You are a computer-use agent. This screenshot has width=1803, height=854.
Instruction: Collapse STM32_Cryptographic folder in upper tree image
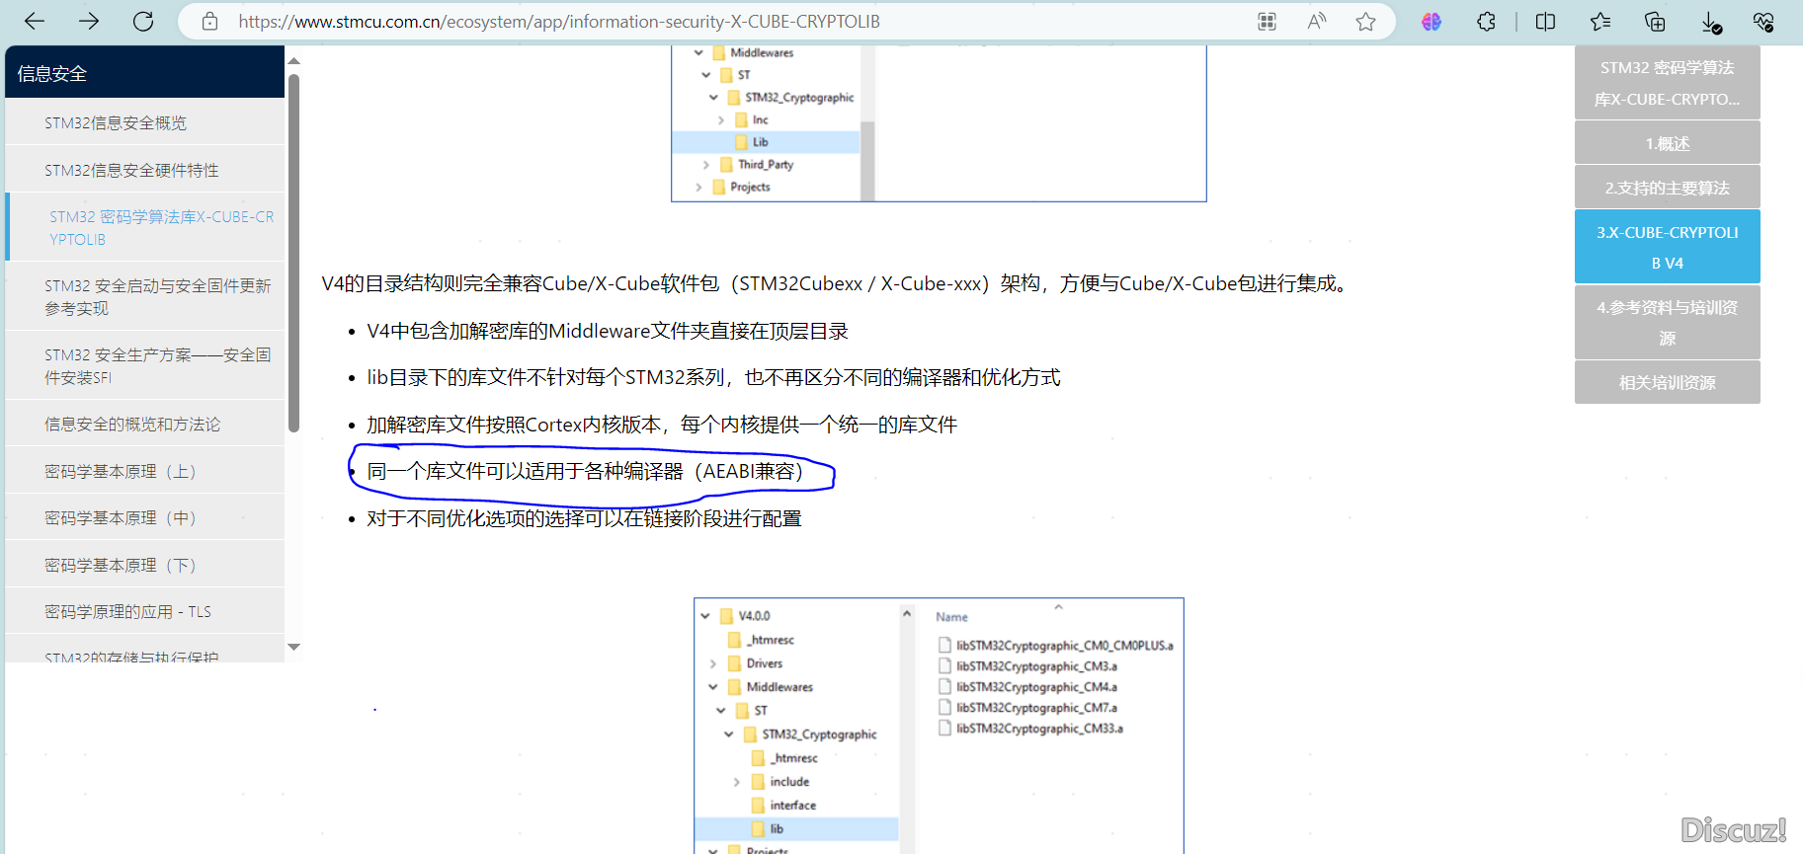point(713,97)
